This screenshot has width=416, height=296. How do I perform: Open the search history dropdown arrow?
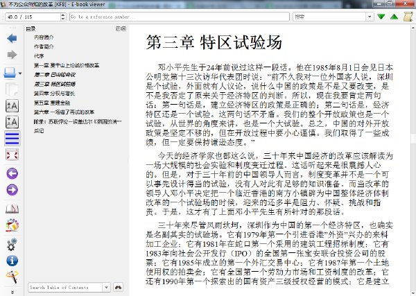pyautogui.click(x=370, y=17)
